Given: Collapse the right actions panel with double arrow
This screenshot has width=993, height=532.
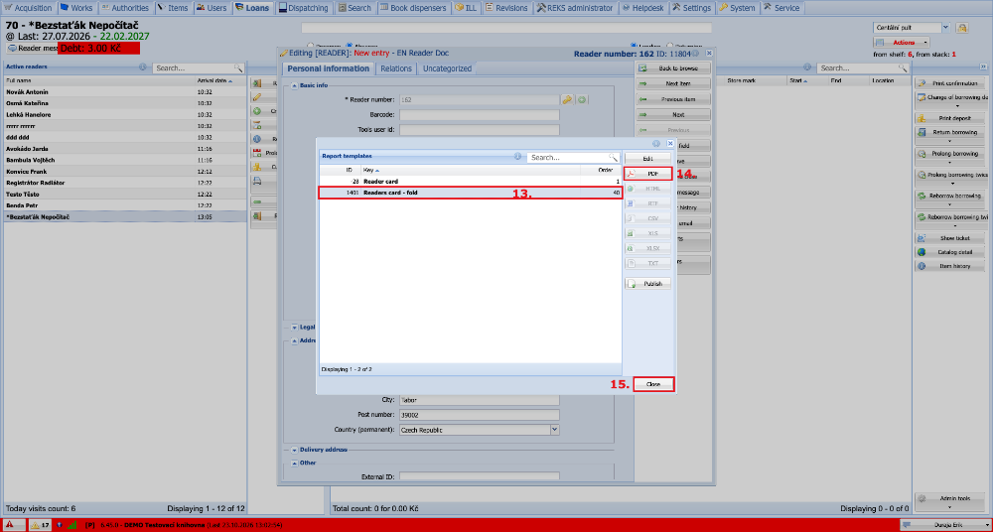Looking at the screenshot, I should pos(983,66).
